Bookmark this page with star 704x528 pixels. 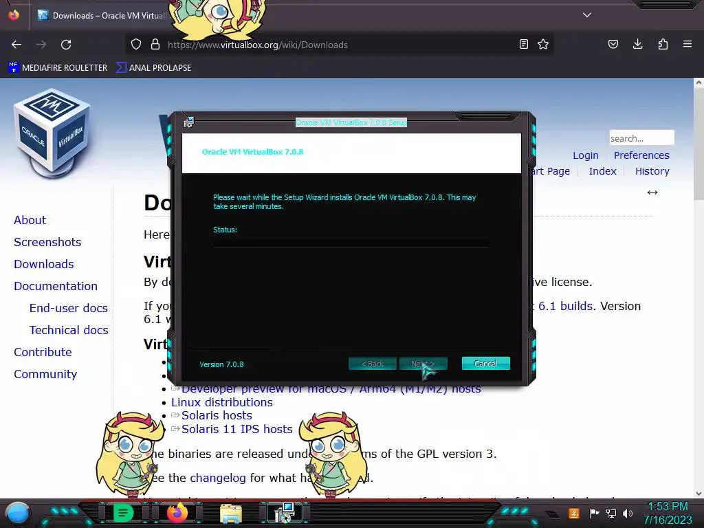pyautogui.click(x=543, y=45)
